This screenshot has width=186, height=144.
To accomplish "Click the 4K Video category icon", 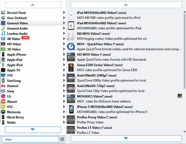I will point(3,39).
